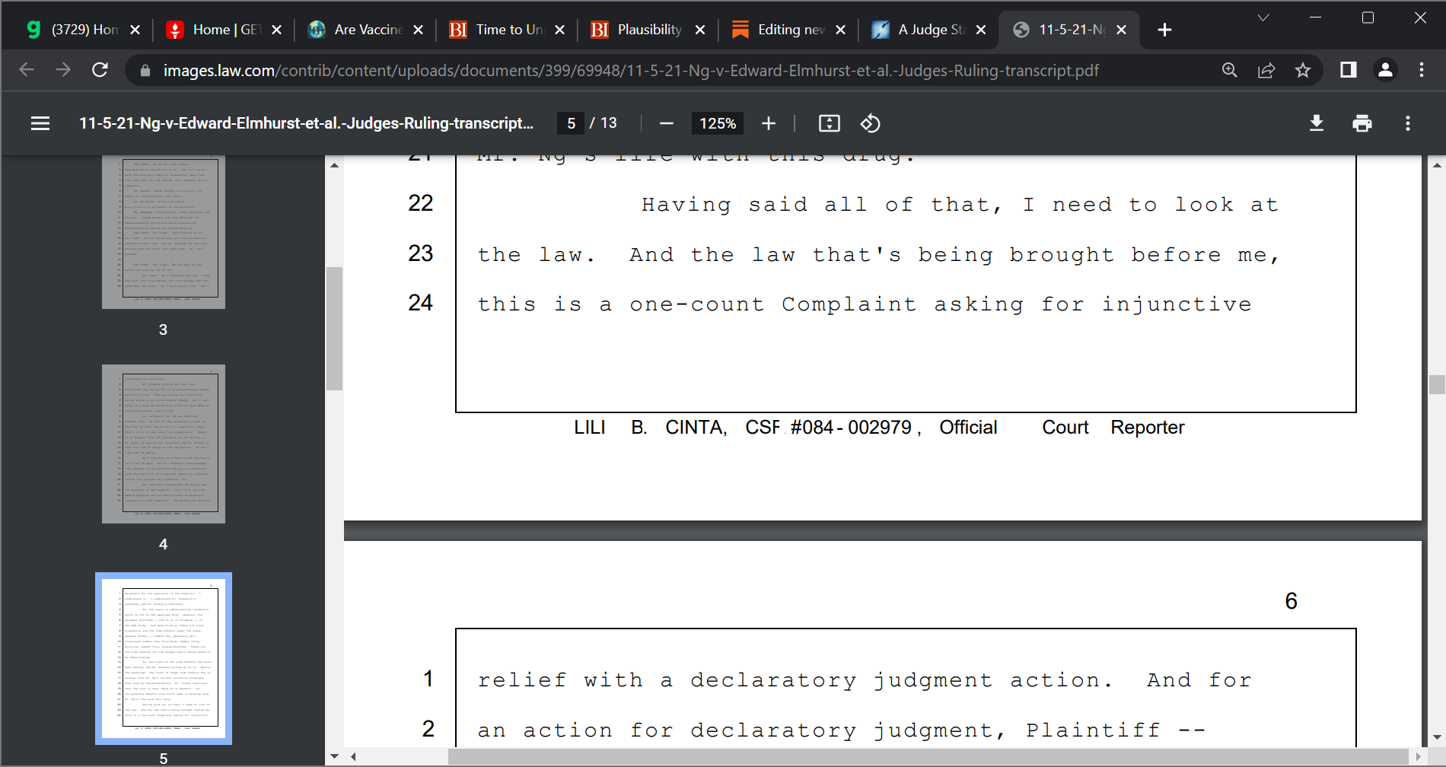Open the tab search dropdown chevron
This screenshot has height=767, width=1446.
click(x=1263, y=18)
